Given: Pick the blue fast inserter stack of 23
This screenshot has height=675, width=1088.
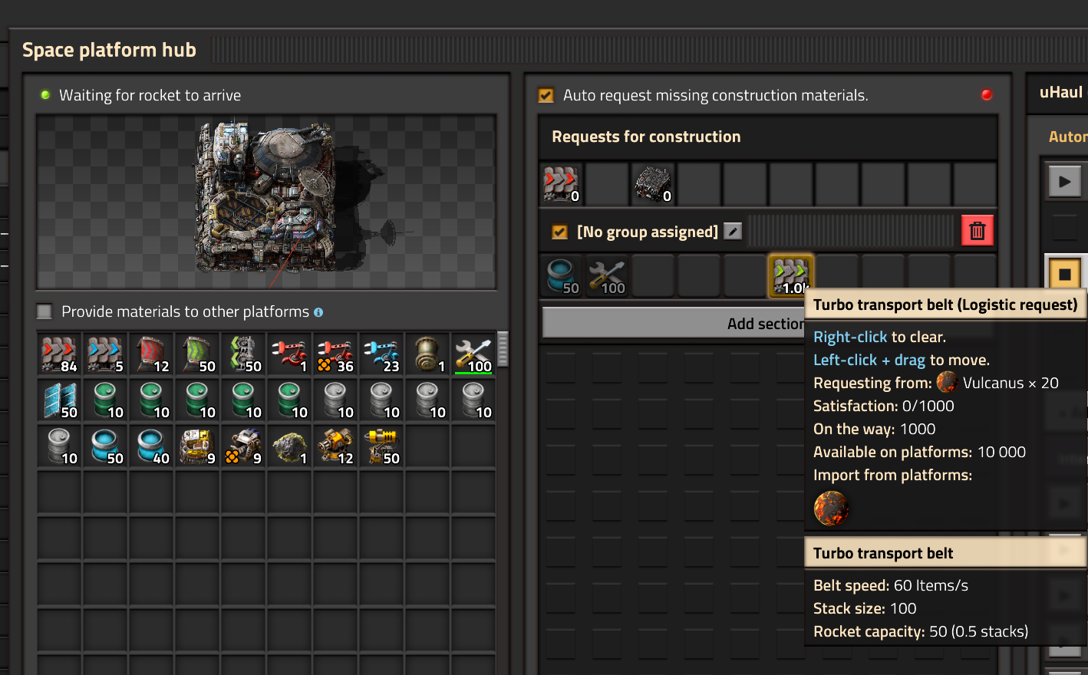Looking at the screenshot, I should coord(381,354).
